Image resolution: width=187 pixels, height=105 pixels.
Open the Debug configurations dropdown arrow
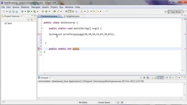coord(25,11)
